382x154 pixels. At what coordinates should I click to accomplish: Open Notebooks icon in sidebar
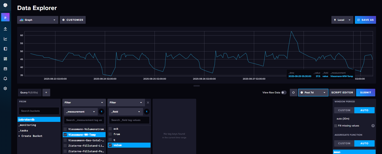5,49
